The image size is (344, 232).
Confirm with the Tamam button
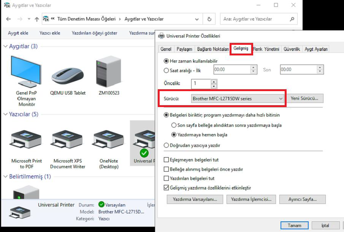(295, 226)
